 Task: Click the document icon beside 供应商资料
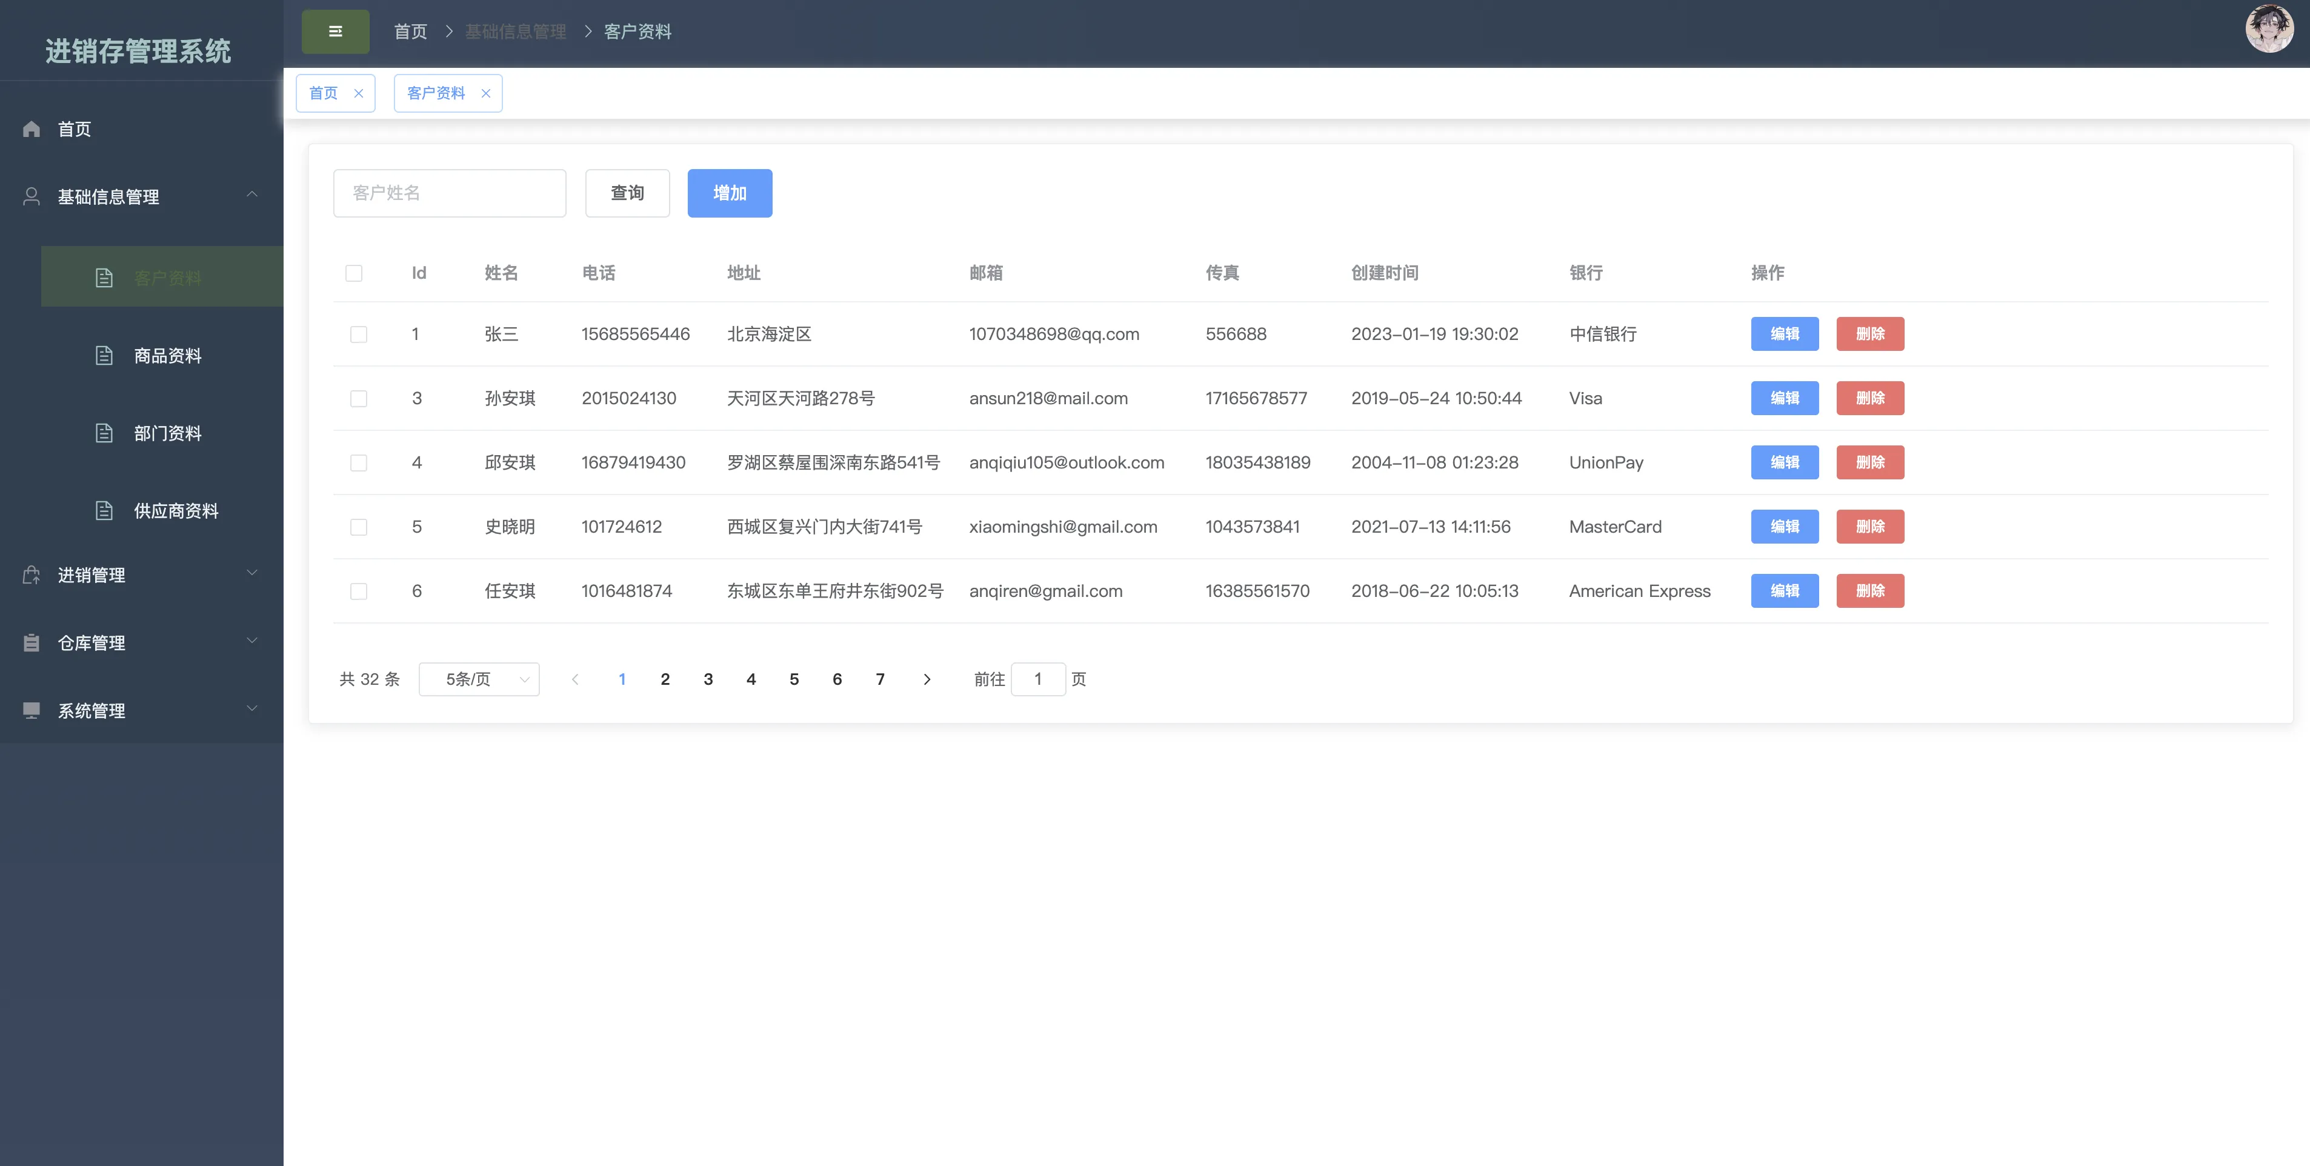pos(104,511)
